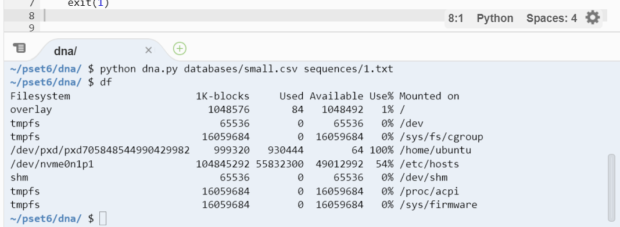Open the Spaces: 4 indentation menu
The image size is (620, 227).
[551, 18]
